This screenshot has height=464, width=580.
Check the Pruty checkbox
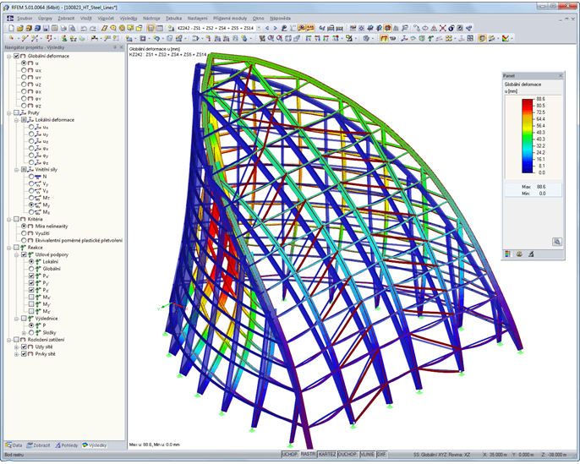(16, 112)
